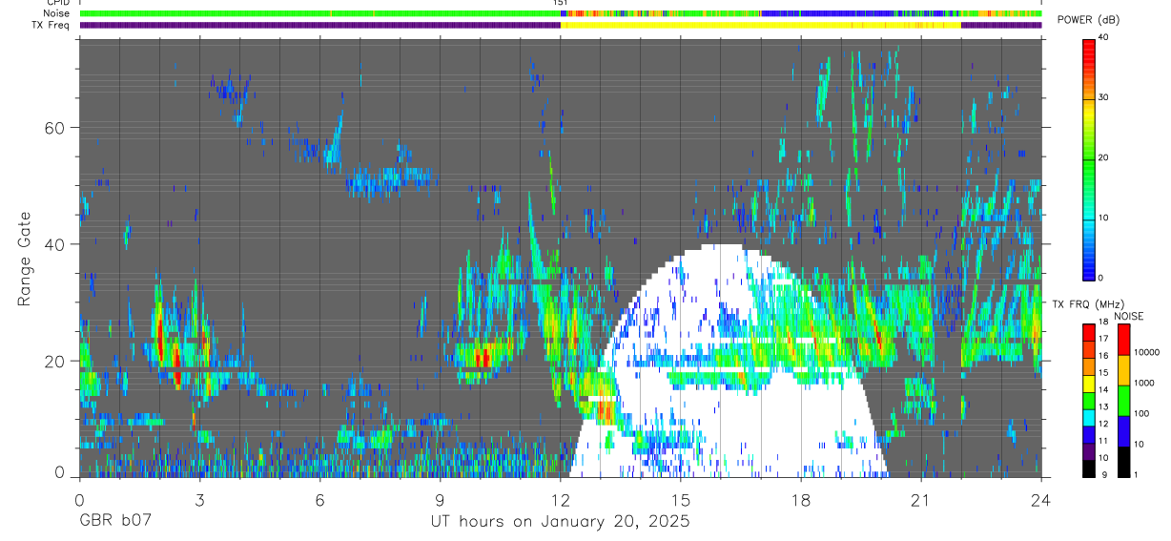Click the x-axis tick label '9'
The width and height of the screenshot is (1171, 541).
(x=440, y=499)
